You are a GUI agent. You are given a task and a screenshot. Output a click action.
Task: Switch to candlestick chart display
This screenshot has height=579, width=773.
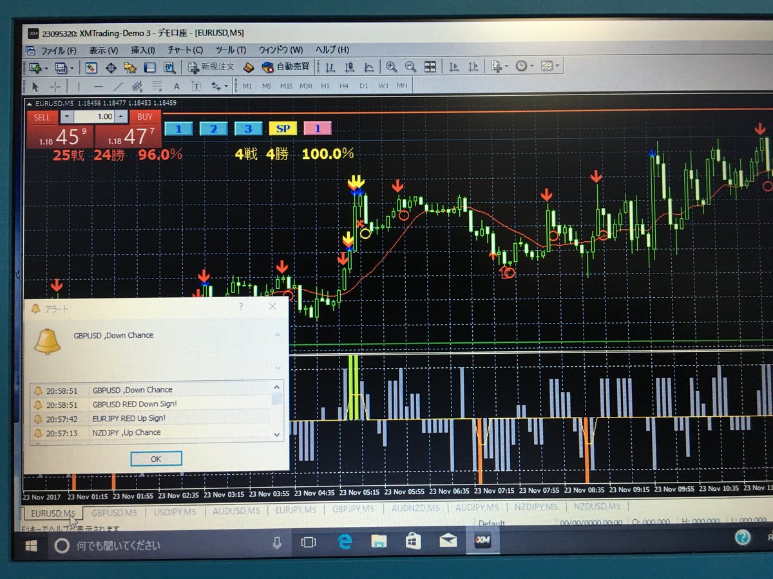coord(350,67)
